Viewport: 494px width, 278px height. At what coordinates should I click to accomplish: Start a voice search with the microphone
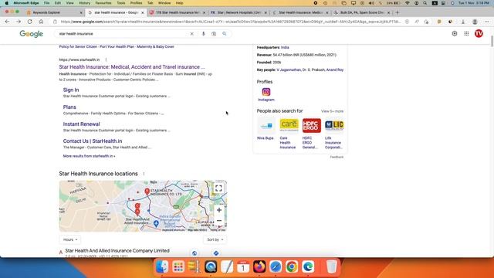[x=203, y=34]
